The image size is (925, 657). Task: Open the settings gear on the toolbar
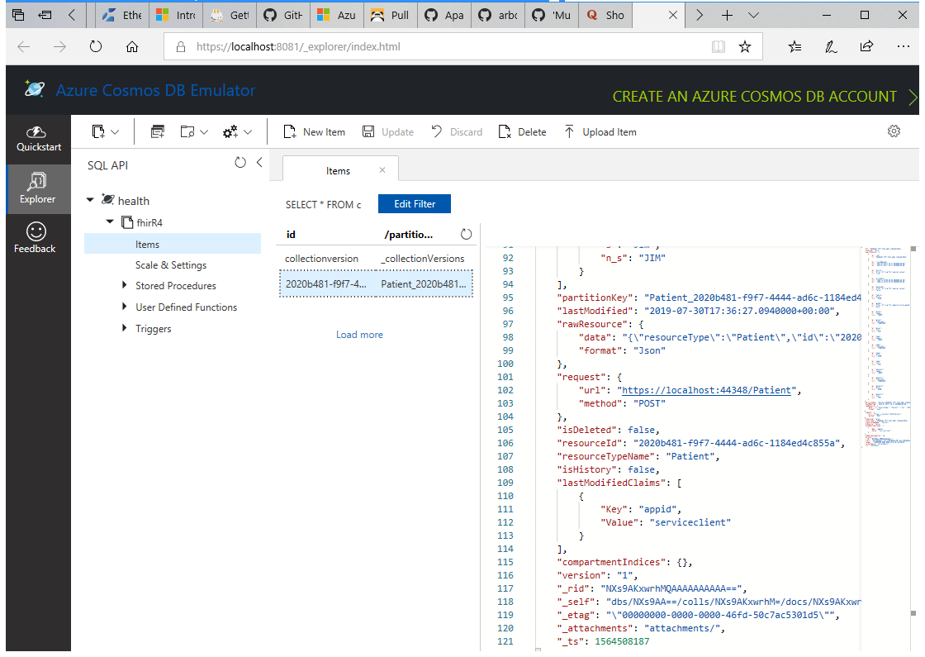tap(894, 131)
